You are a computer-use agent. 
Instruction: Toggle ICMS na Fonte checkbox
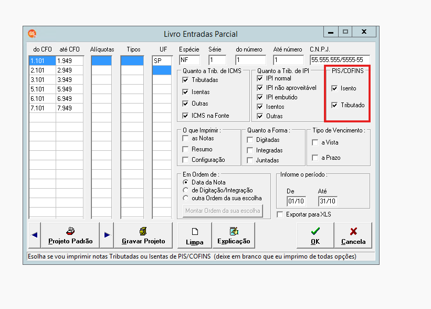(185, 116)
